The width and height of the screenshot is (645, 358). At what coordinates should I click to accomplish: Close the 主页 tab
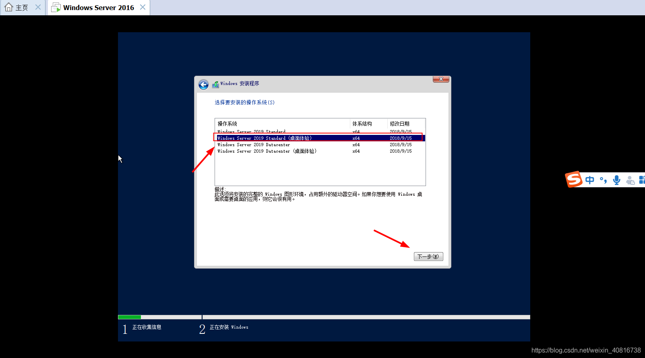coord(38,7)
